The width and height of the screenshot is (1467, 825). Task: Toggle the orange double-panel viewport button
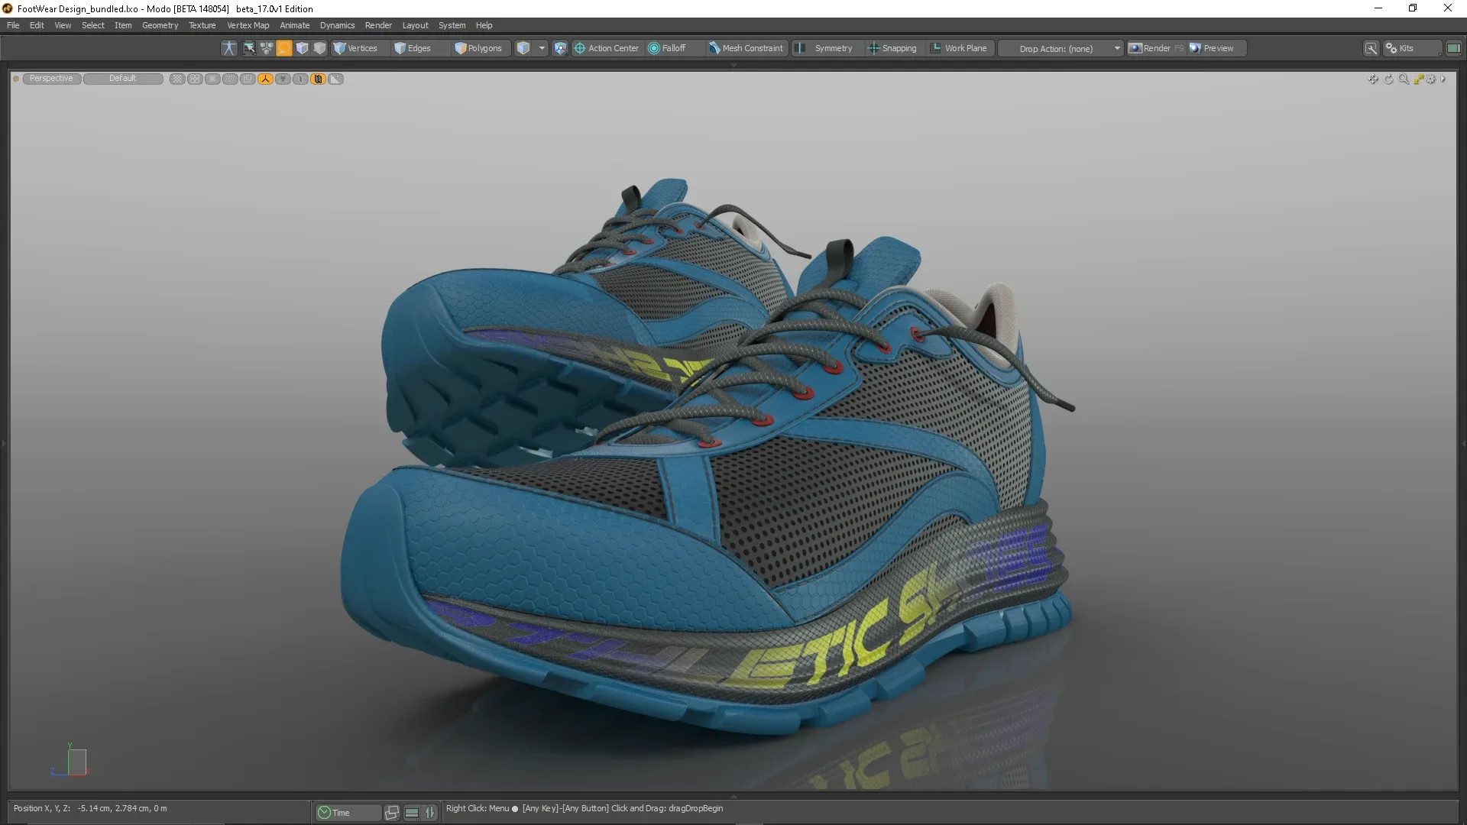(x=318, y=79)
